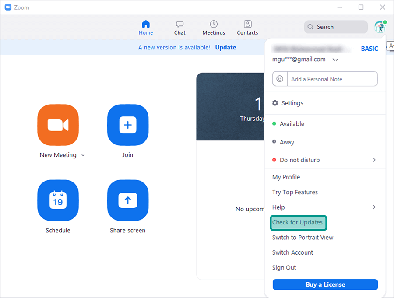Maximize the Zoom window
The image size is (394, 298).
pyautogui.click(x=361, y=7)
